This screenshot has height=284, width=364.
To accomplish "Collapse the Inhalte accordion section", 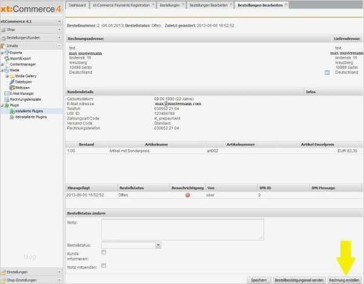I will click(x=59, y=46).
